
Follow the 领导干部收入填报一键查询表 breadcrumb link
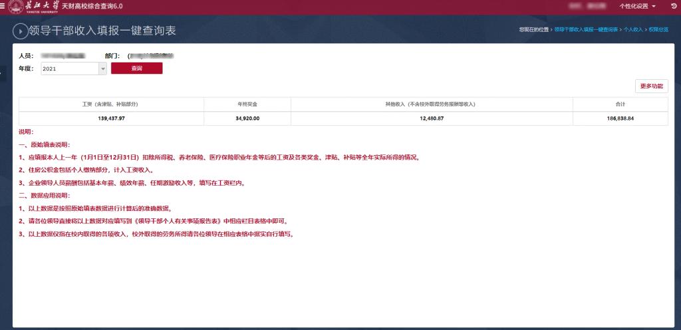(x=586, y=30)
